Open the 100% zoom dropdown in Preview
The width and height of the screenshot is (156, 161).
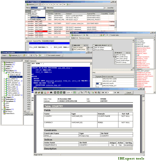[72, 93]
